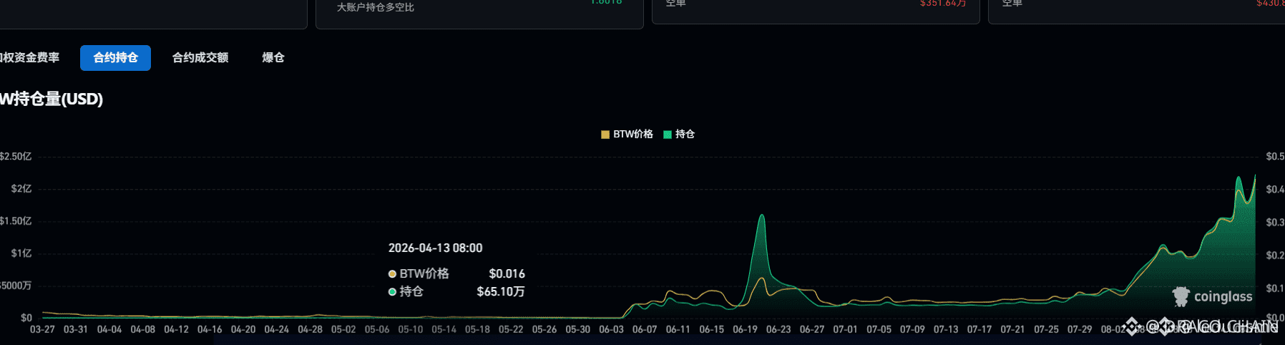
Task: Click the 05-02 date label
Action: [x=343, y=329]
